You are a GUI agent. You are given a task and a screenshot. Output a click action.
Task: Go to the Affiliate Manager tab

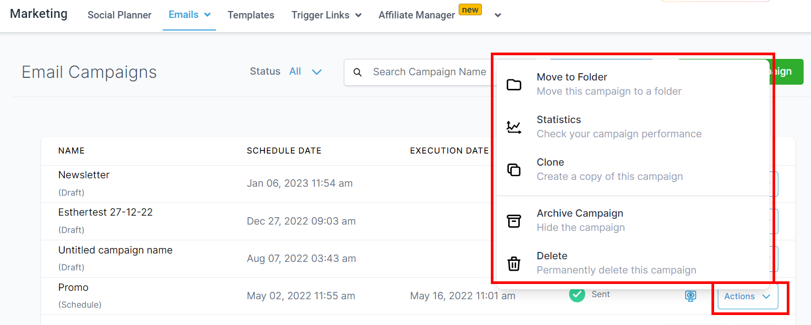(x=417, y=15)
